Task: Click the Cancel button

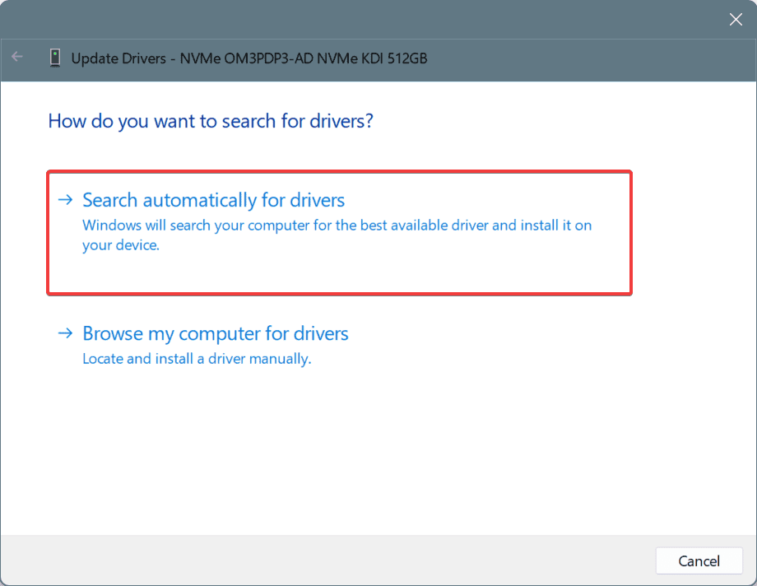Action: (699, 560)
